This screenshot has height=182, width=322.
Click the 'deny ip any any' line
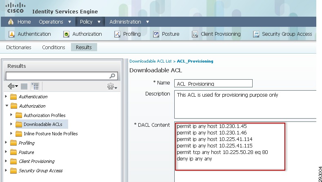coord(194,159)
